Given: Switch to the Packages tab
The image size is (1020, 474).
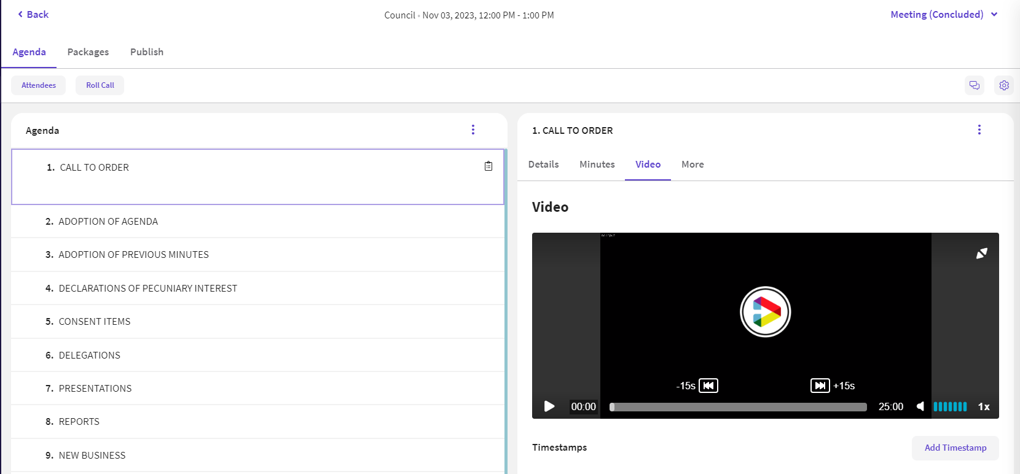Looking at the screenshot, I should (x=88, y=52).
